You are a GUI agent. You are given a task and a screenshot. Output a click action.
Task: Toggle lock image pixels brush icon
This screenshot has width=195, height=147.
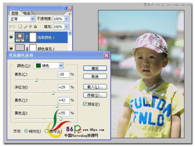click(25, 26)
